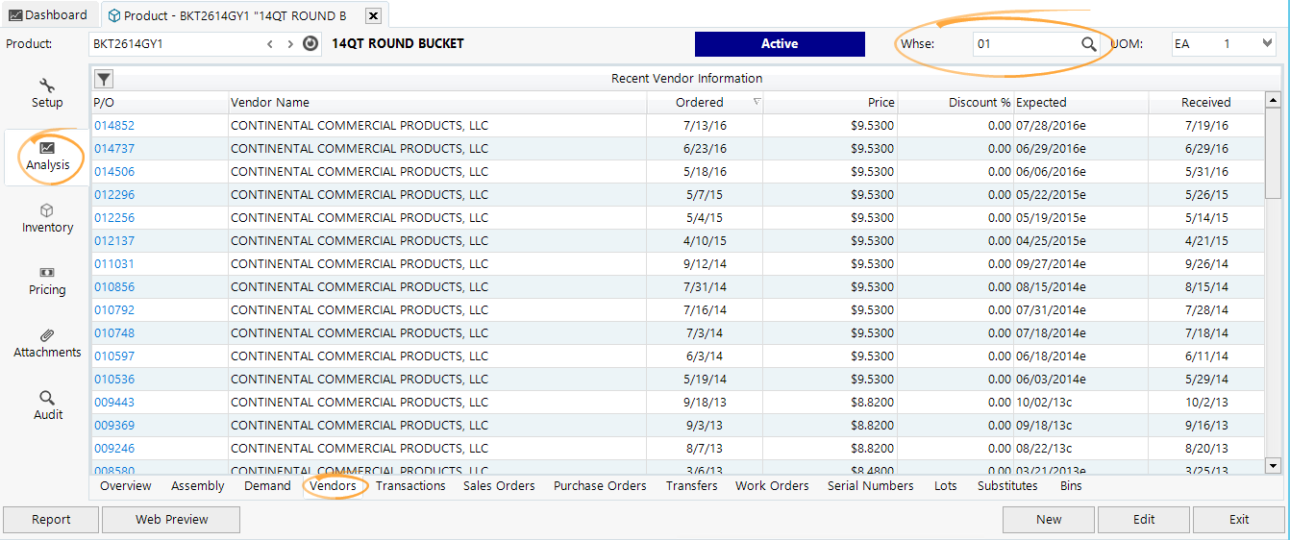This screenshot has height=540, width=1290.
Task: Click the round product lookup icon
Action: [x=310, y=44]
